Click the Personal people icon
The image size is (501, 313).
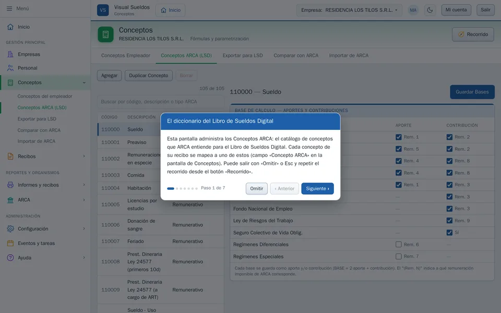[x=10, y=68]
